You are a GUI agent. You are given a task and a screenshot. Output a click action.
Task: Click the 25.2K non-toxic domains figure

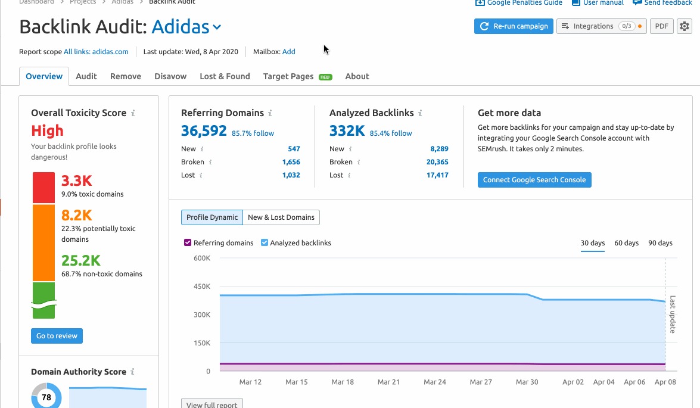81,260
